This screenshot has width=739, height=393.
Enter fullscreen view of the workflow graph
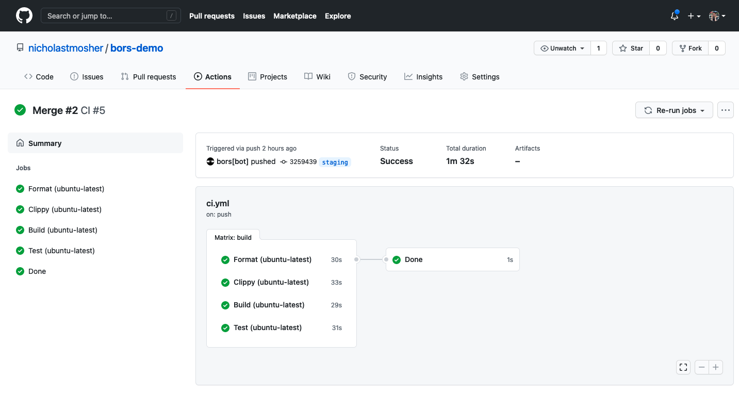coord(683,367)
